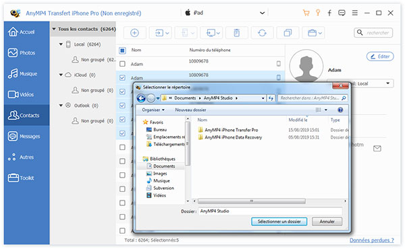This screenshot has width=405, height=249.
Task: Open the Accueil home section
Action: click(26, 32)
